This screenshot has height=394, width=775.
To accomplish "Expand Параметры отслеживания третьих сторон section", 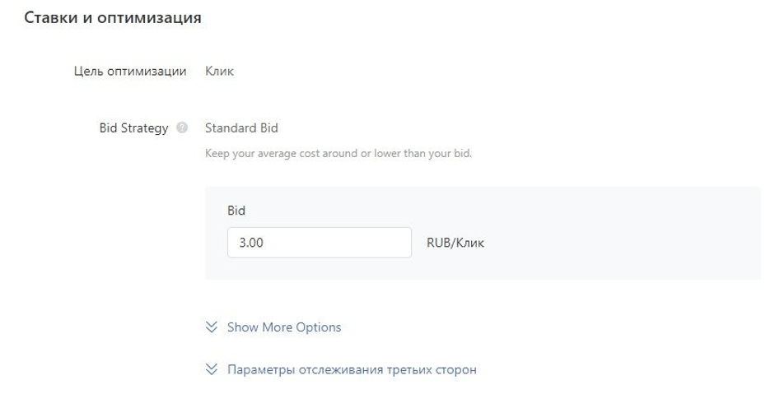I will coord(352,370).
